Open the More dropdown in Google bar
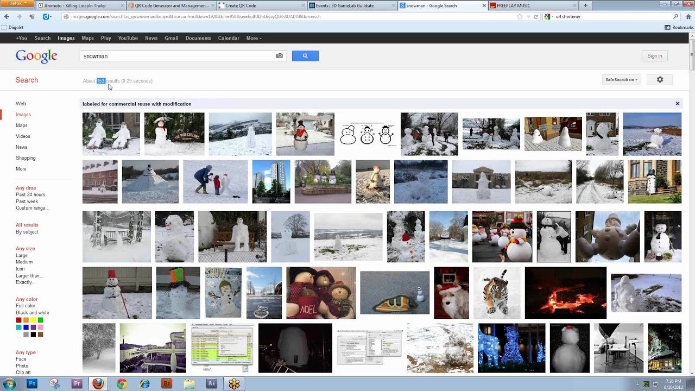This screenshot has height=391, width=695. [x=254, y=38]
